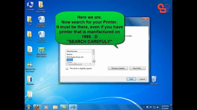The image size is (197, 110).
Task: Open the yellow folder window taskbar button
Action: [64, 107]
